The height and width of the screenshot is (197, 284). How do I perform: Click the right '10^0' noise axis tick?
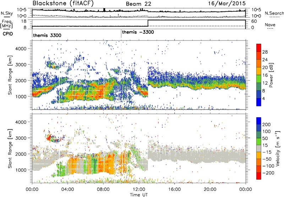point(256,16)
